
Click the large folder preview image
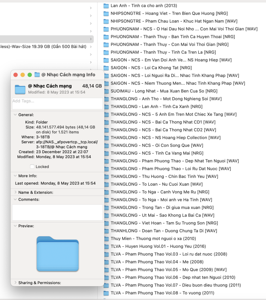coord(58,254)
